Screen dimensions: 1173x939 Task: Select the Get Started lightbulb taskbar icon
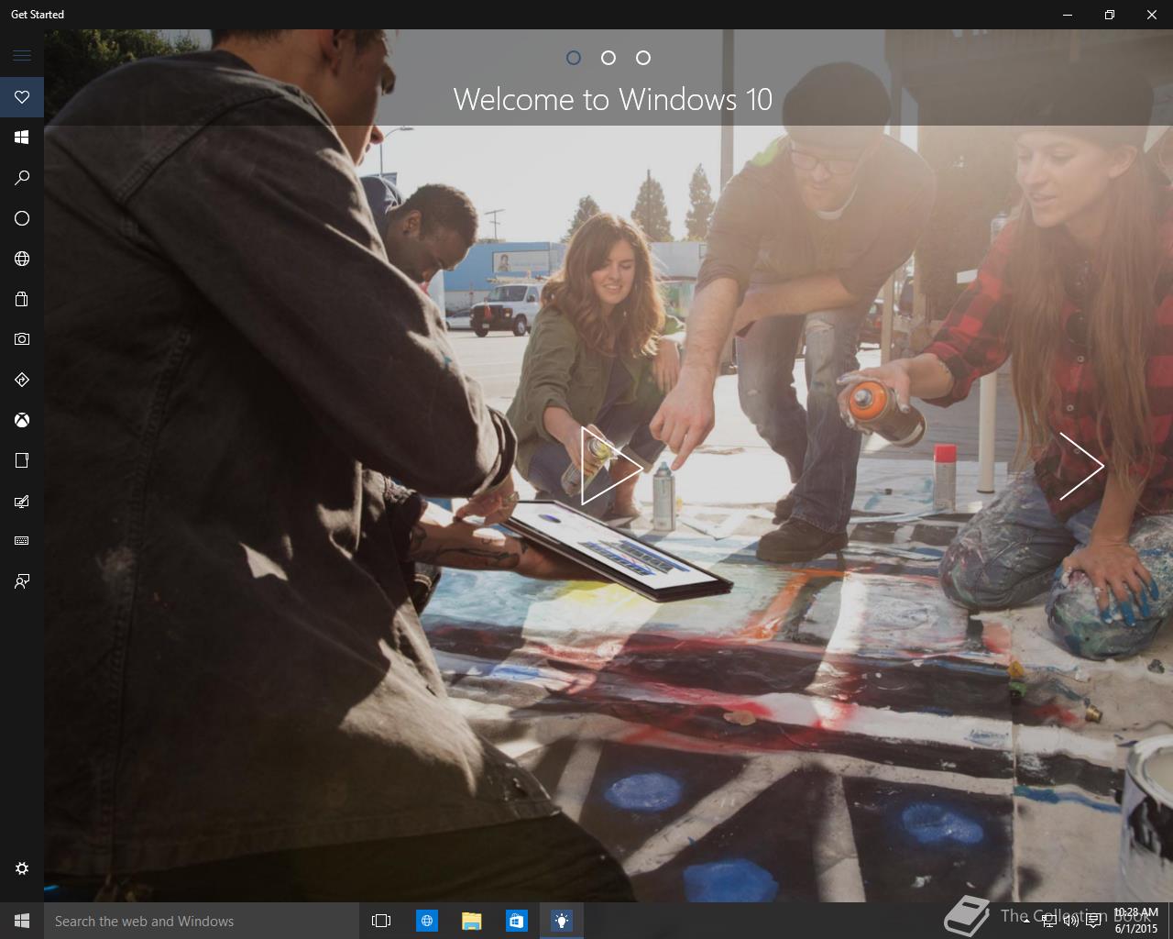tap(562, 921)
